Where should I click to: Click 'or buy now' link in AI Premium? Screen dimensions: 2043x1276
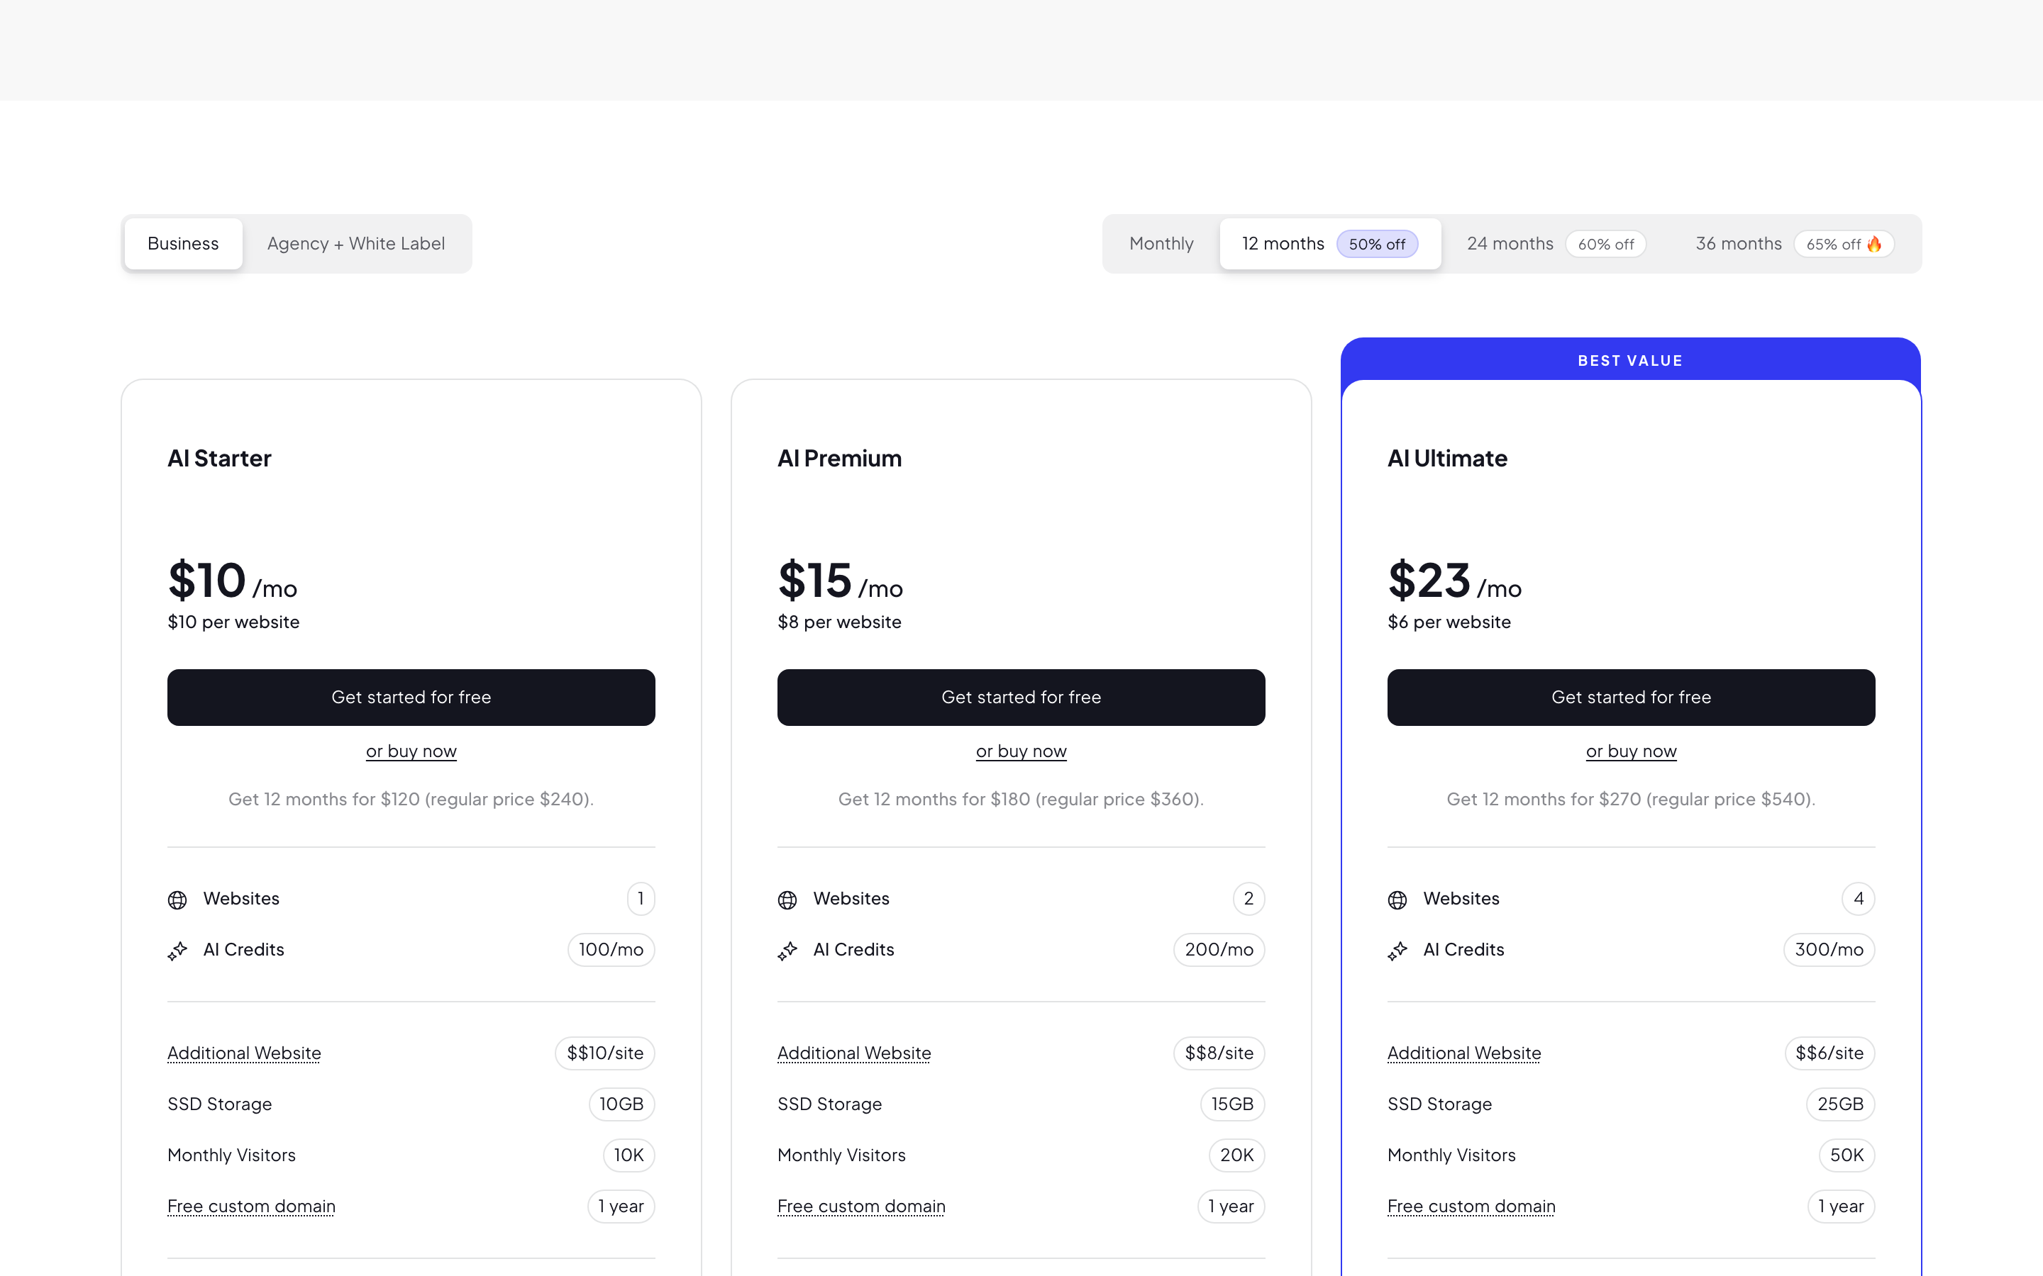1021,751
